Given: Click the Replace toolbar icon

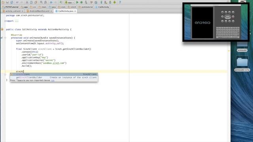Looking at the screenshot, I should point(46,2).
